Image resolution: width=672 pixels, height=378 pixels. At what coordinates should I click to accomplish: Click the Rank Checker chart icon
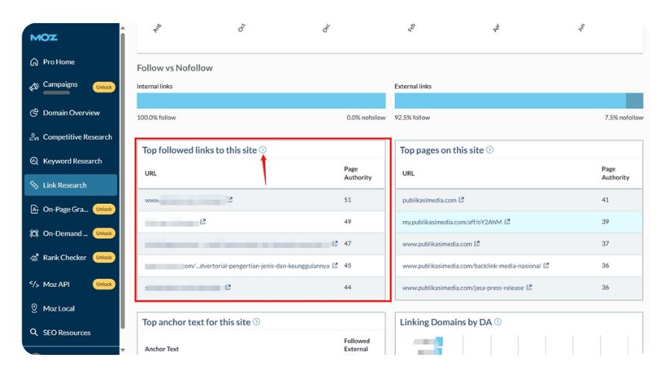coord(34,257)
